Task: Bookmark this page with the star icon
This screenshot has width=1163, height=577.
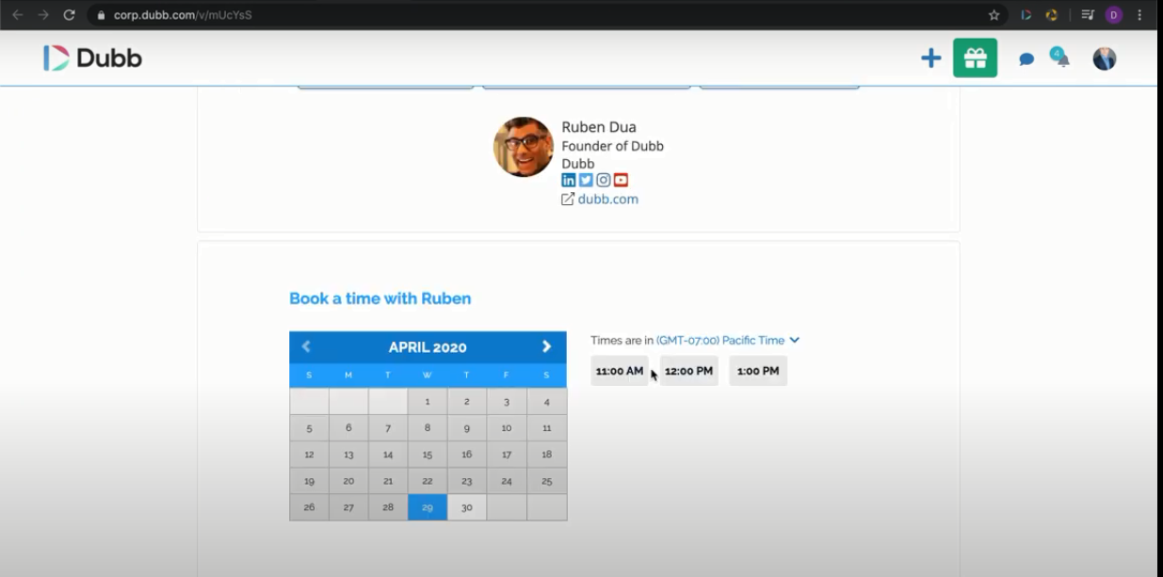Action: coord(993,15)
